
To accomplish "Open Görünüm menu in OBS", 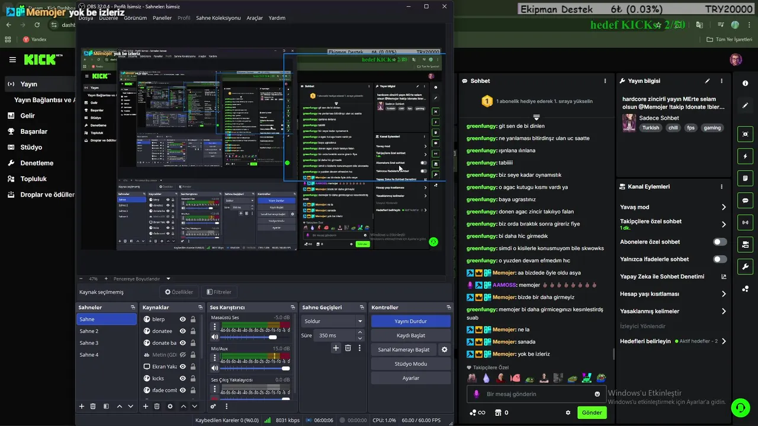I will (135, 18).
